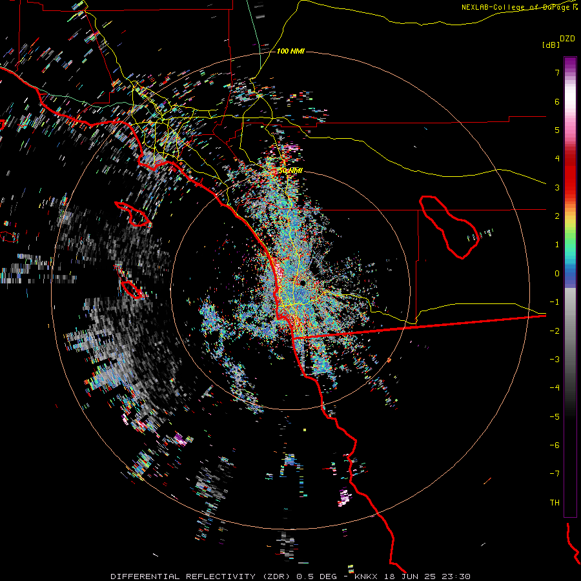Click the DZD [dB] color scale title
The image size is (581, 581).
coord(558,41)
